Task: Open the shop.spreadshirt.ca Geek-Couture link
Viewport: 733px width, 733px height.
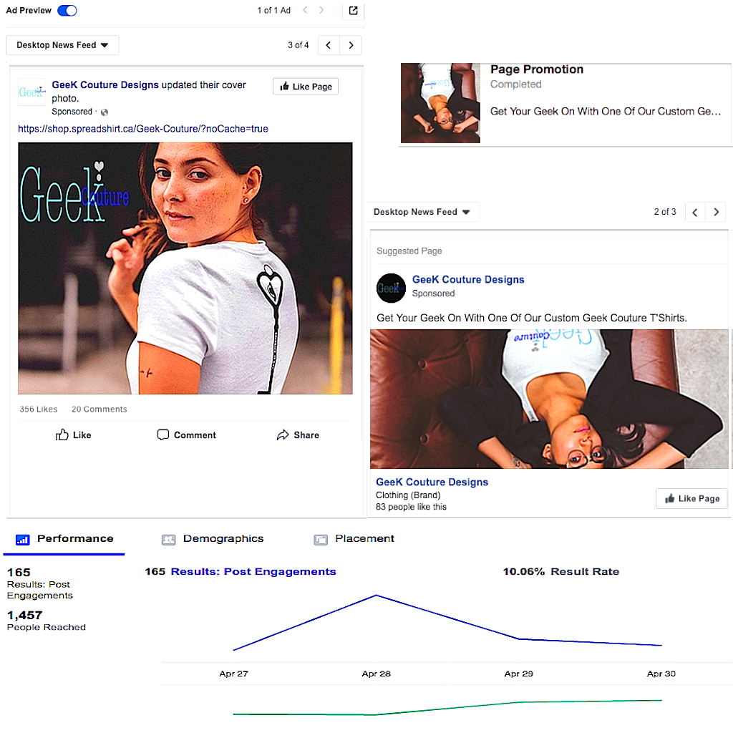Action: pyautogui.click(x=143, y=129)
